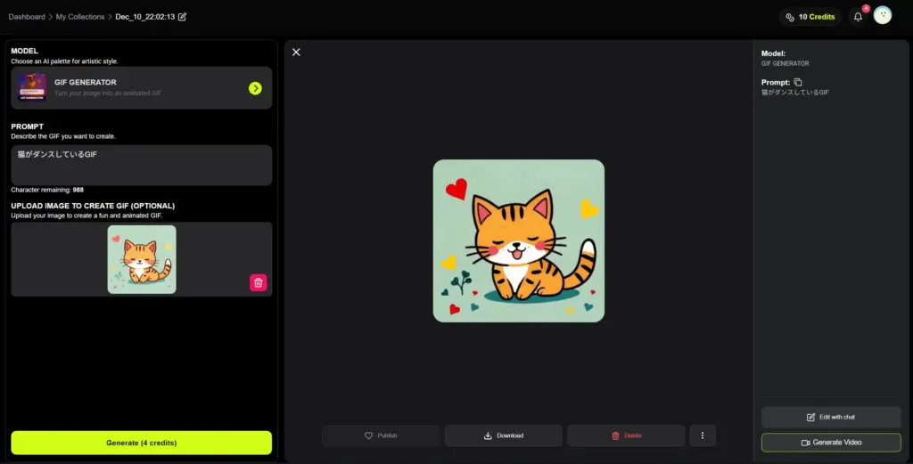This screenshot has height=464, width=913.
Task: Click the GIF Generator model thumbnail
Action: (x=32, y=87)
